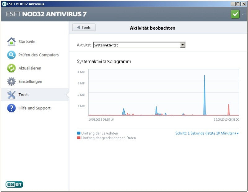
Task: Click the Umfang der Lesedaten legend label
Action: [100, 133]
